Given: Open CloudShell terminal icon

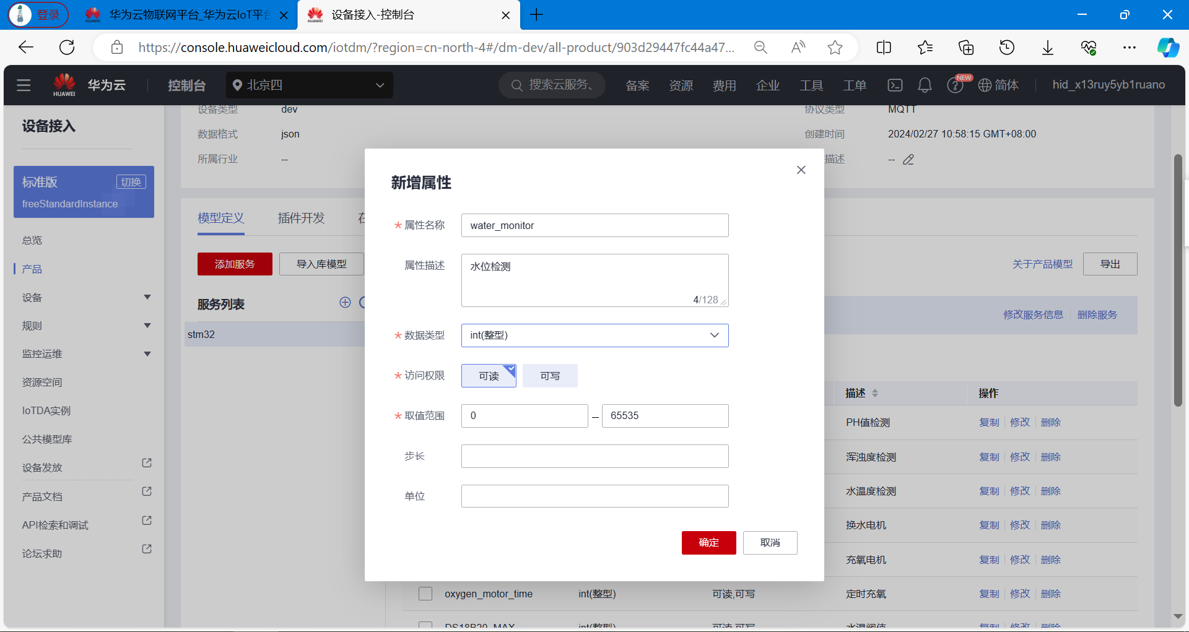Looking at the screenshot, I should tap(895, 85).
